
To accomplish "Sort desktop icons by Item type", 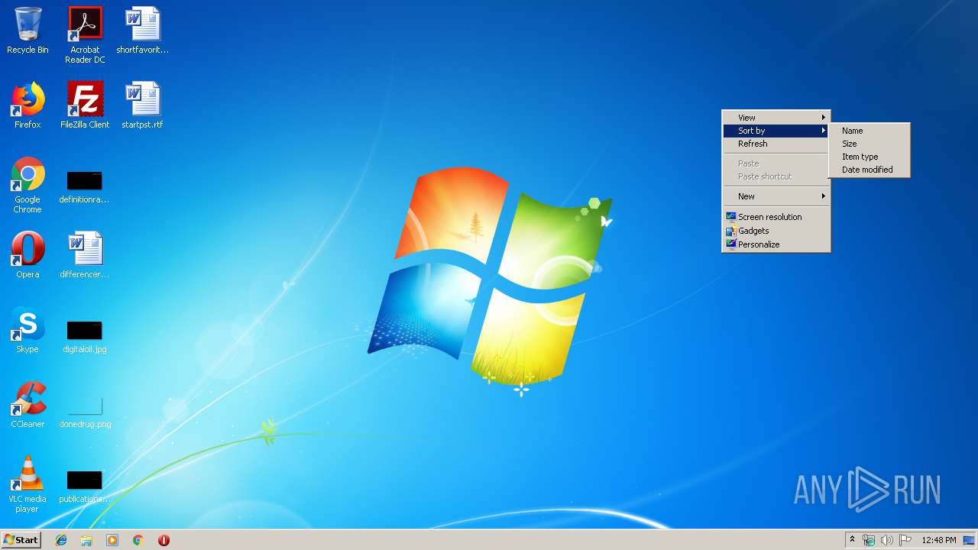I will click(870, 157).
